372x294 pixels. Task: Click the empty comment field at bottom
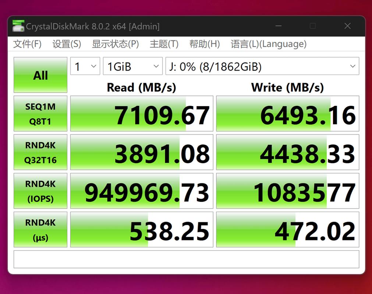(x=186, y=259)
